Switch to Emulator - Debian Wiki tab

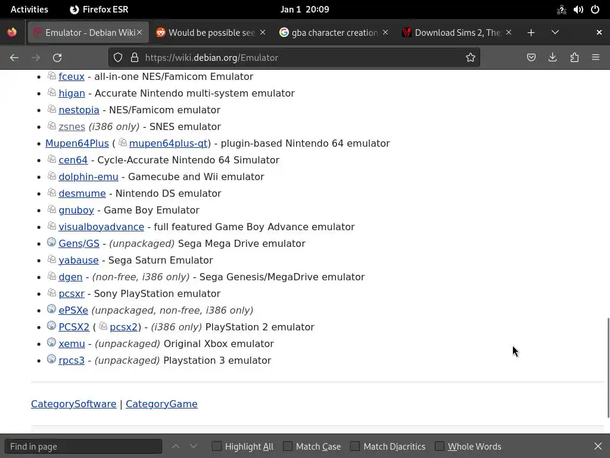point(88,33)
